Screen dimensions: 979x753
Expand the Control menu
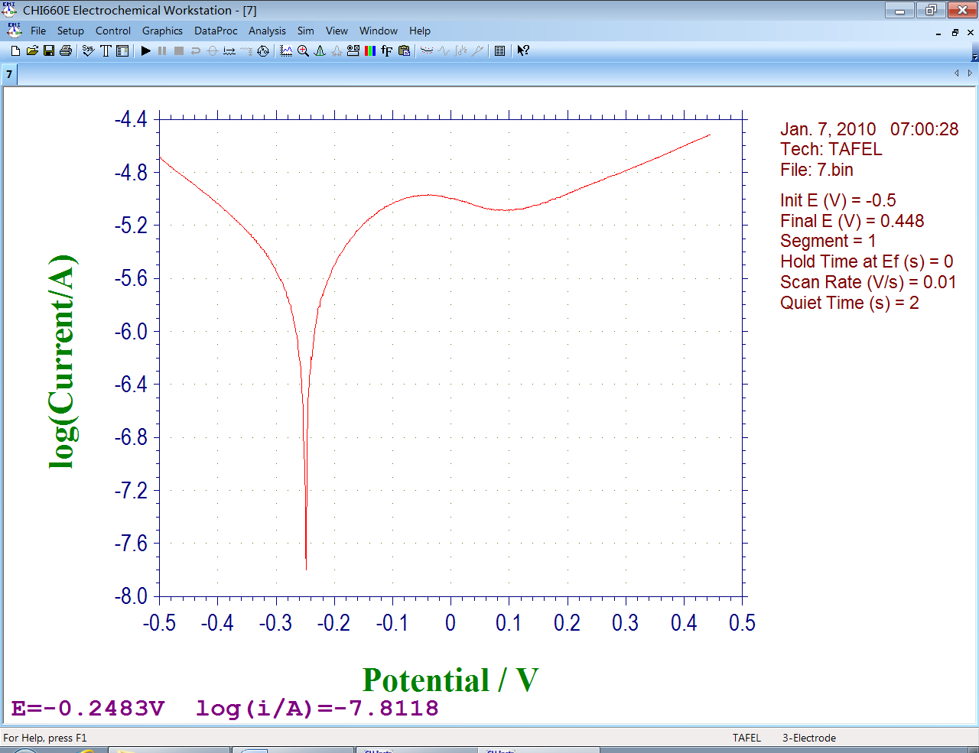tap(113, 31)
